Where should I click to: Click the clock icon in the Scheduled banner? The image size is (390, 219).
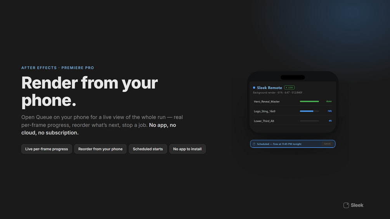pos(254,144)
